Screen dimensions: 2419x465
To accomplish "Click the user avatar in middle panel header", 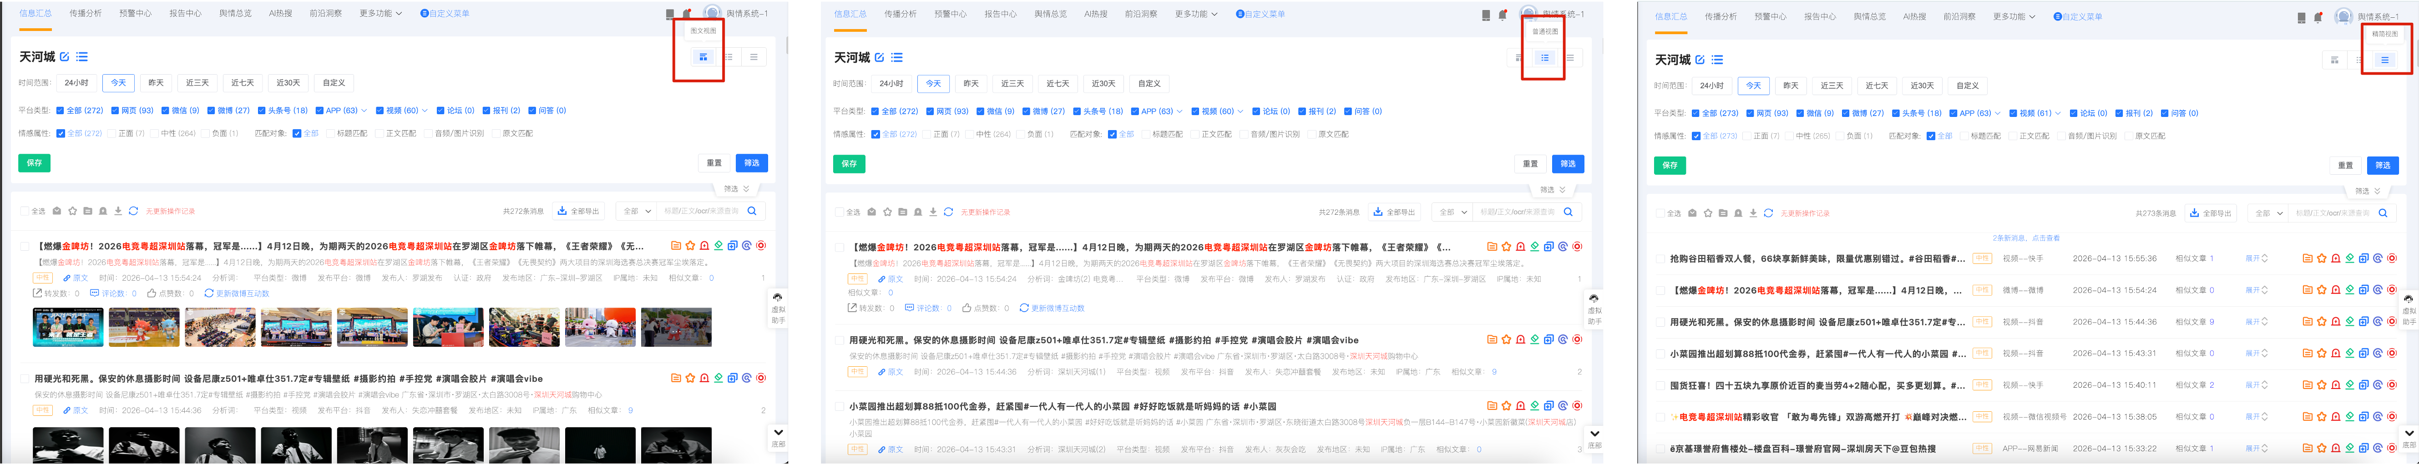I will [1529, 14].
